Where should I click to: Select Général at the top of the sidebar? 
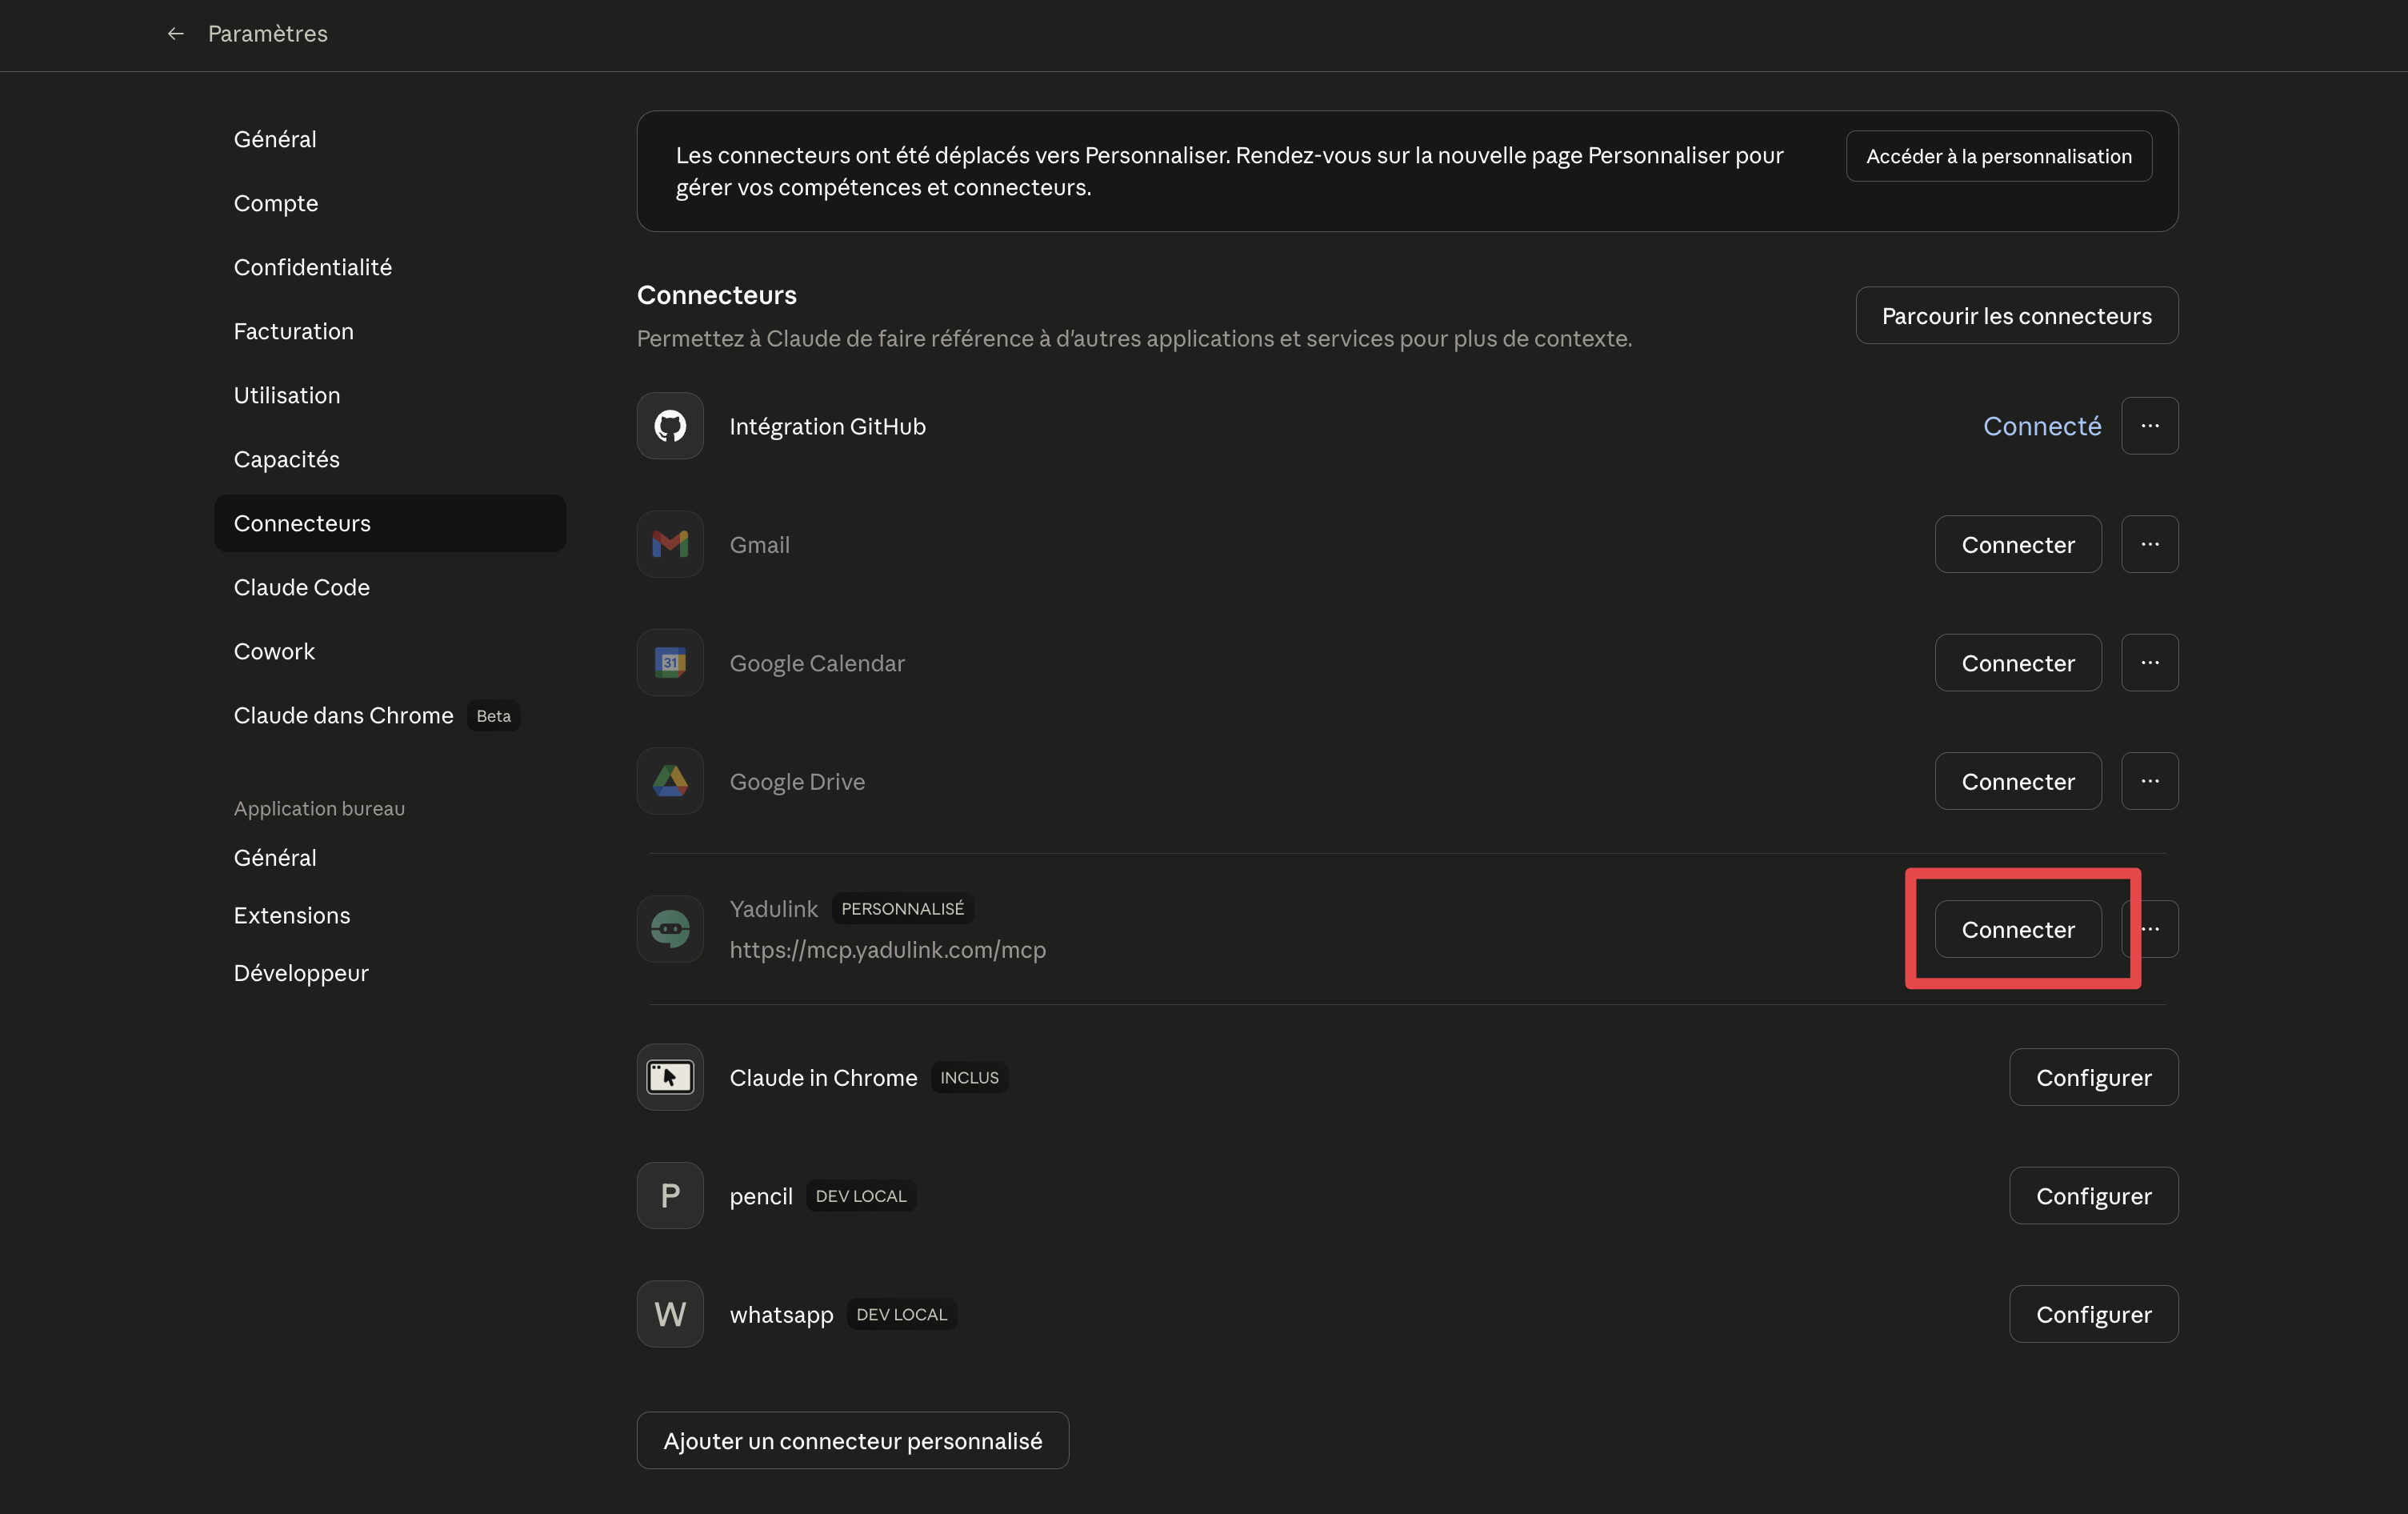point(390,139)
